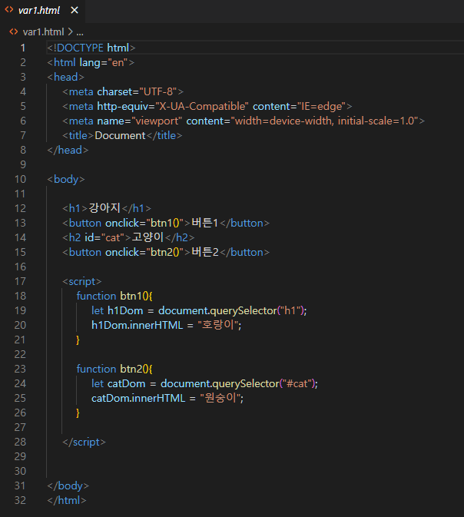Click the opening script tag
This screenshot has height=517, width=464.
click(81, 281)
